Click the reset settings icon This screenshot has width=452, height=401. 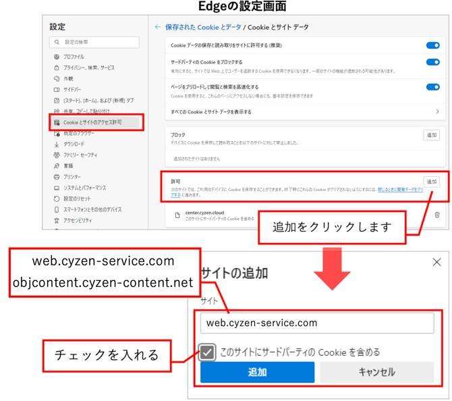coord(57,198)
